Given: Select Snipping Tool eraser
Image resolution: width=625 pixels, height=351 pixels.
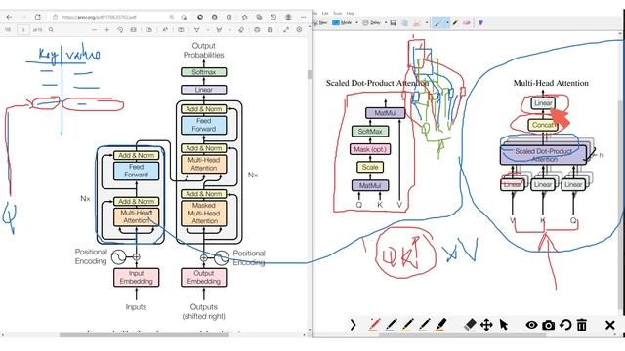Looking at the screenshot, I should tap(467, 22).
